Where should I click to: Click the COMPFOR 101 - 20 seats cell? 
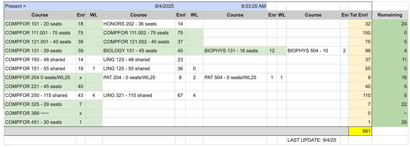pos(40,24)
